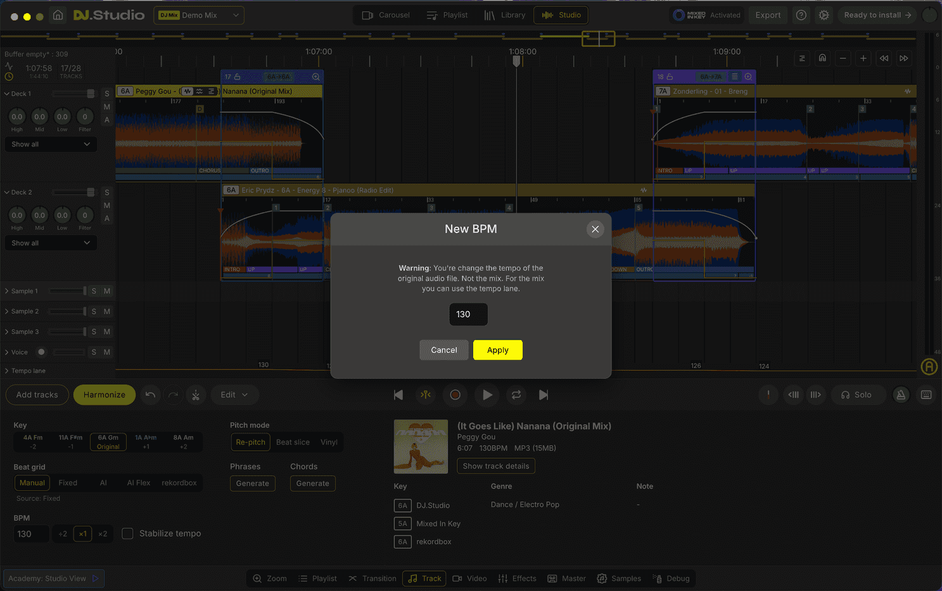This screenshot has height=591, width=942.
Task: Enable loop playback with repeat icon
Action: [515, 395]
